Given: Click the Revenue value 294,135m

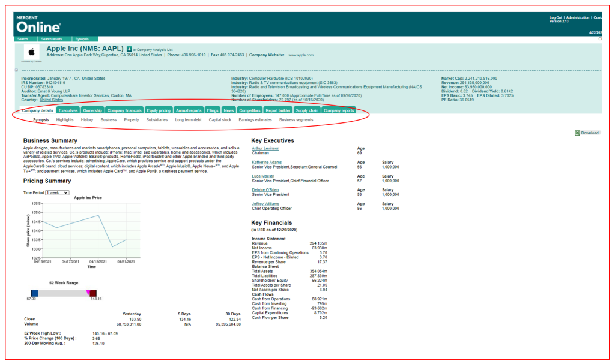Looking at the screenshot, I should [318, 243].
